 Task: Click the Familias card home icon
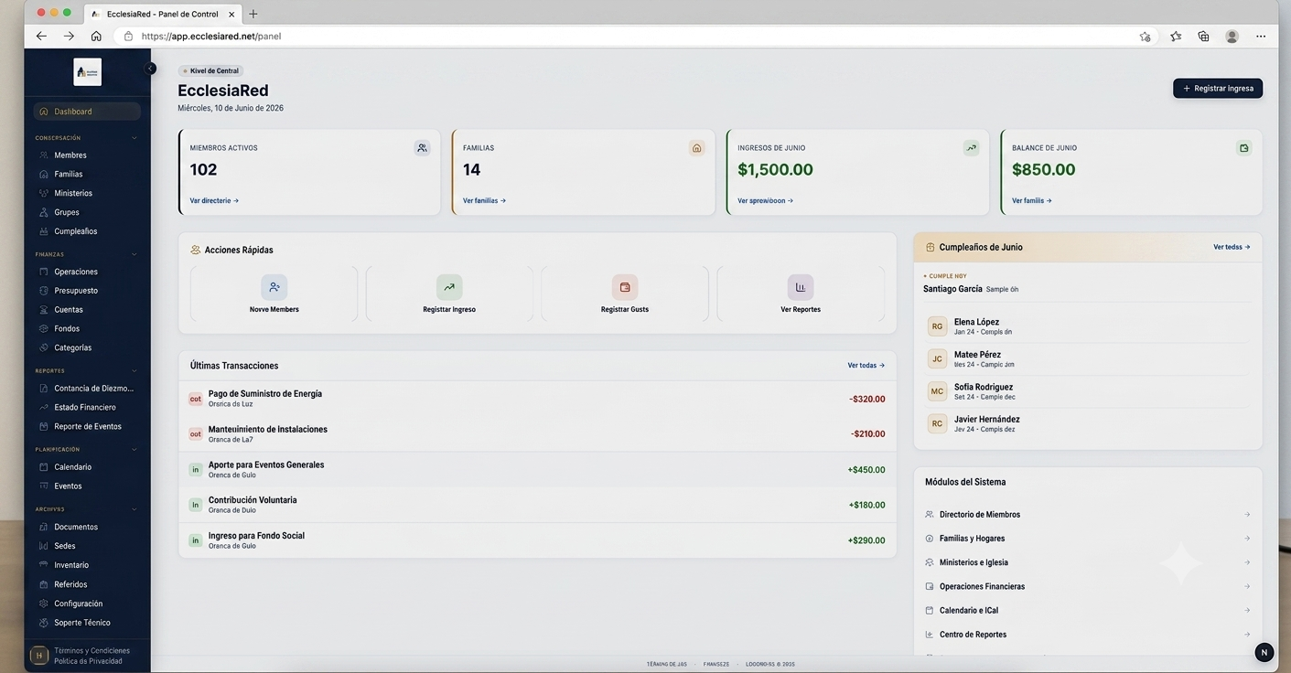[697, 147]
